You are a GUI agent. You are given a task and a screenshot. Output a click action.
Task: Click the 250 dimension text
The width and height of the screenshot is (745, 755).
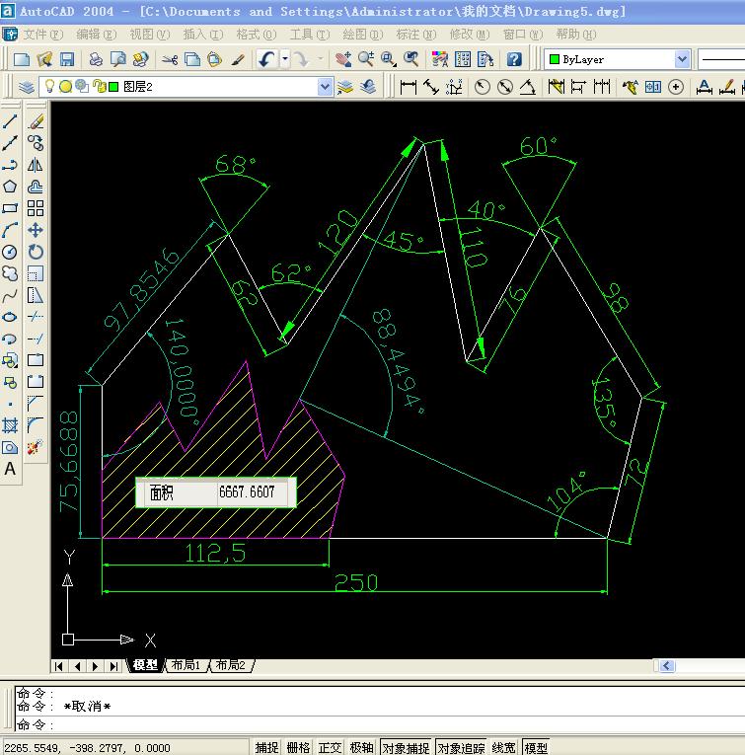click(356, 582)
